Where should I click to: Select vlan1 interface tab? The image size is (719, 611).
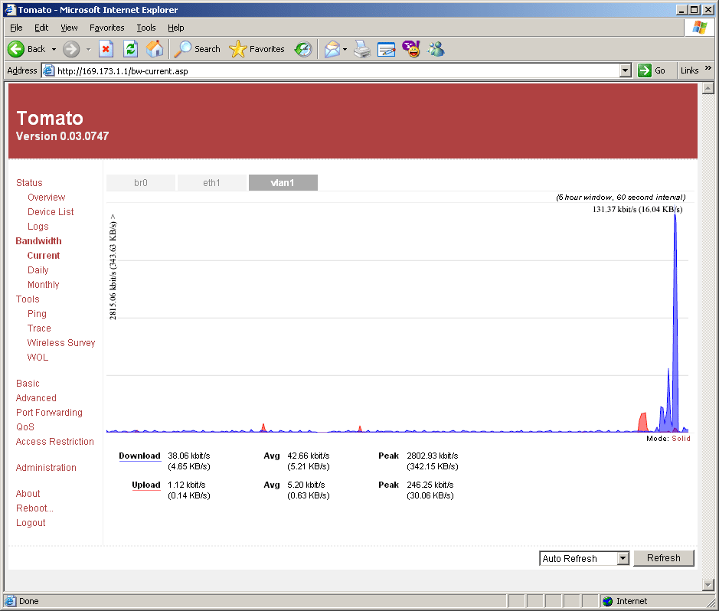click(x=283, y=182)
